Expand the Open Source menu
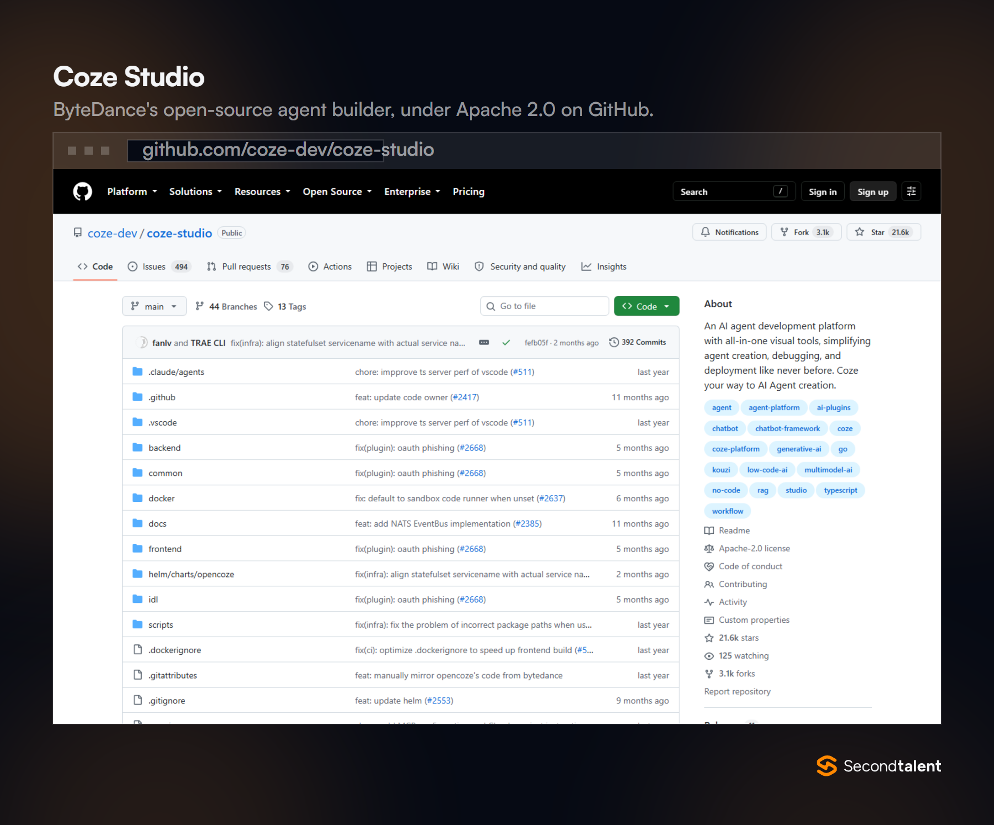994x825 pixels. click(337, 192)
